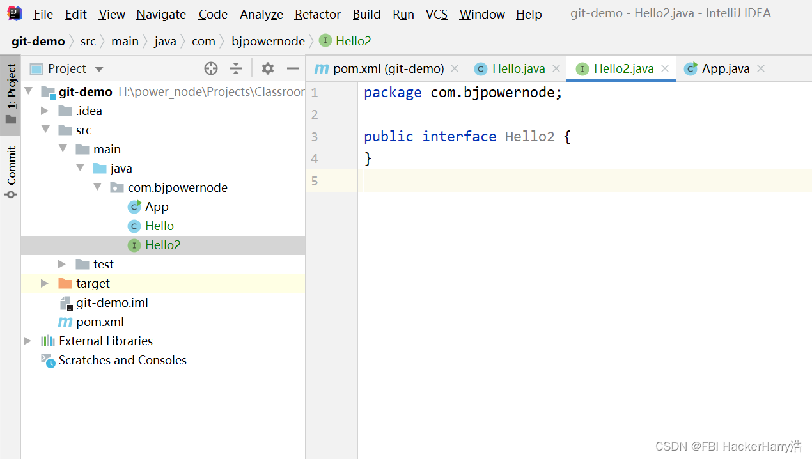
Task: Click the IntelliJ IDEA logo icon
Action: [x=15, y=13]
